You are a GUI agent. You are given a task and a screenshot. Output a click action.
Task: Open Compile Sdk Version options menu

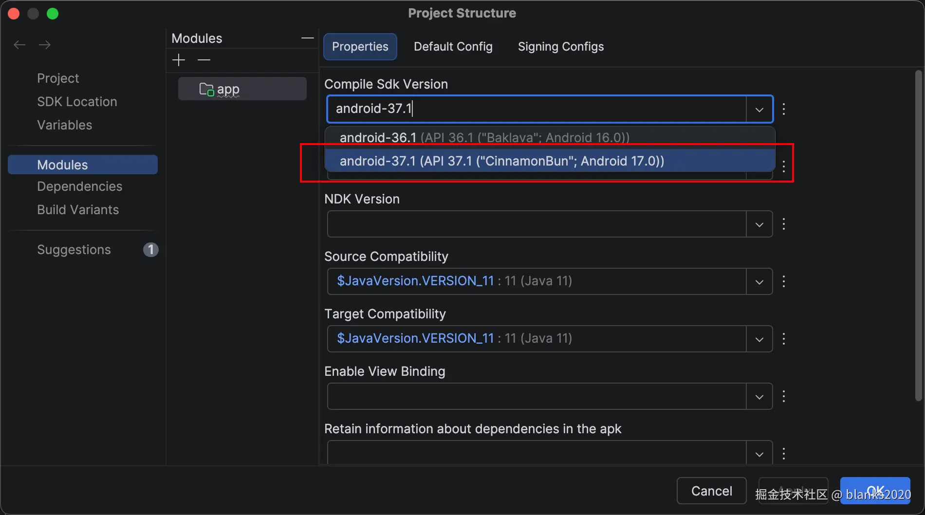(784, 109)
